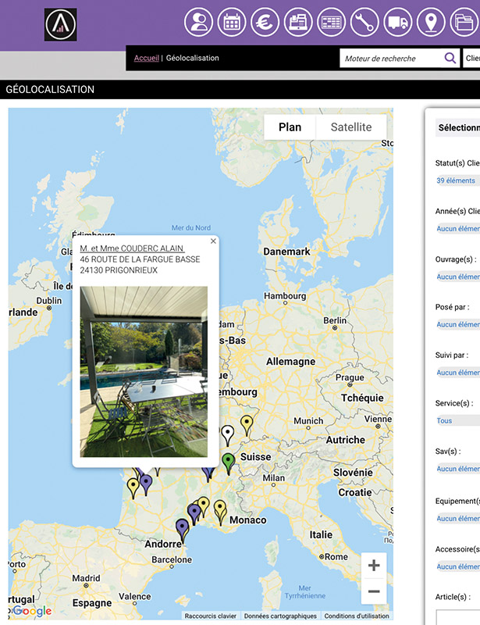Click the wrench maintenance icon
Viewport: 480px width, 625px height.
[364, 22]
